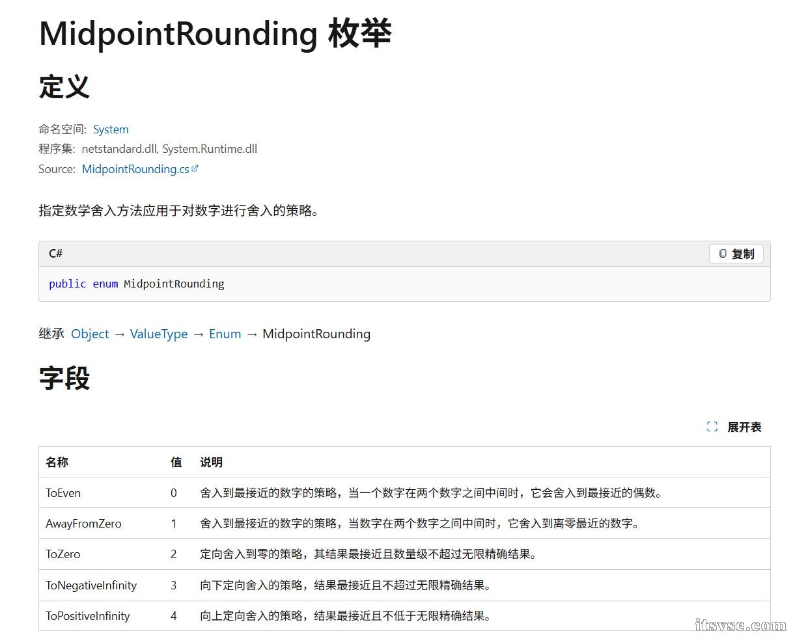
Task: Select the ToEven field name
Action: 63,493
